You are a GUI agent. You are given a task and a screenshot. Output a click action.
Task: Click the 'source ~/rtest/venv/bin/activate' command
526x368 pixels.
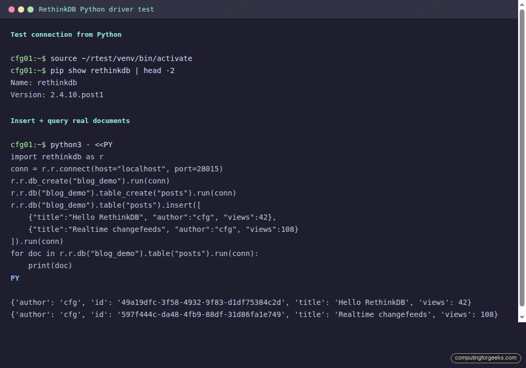(122, 58)
